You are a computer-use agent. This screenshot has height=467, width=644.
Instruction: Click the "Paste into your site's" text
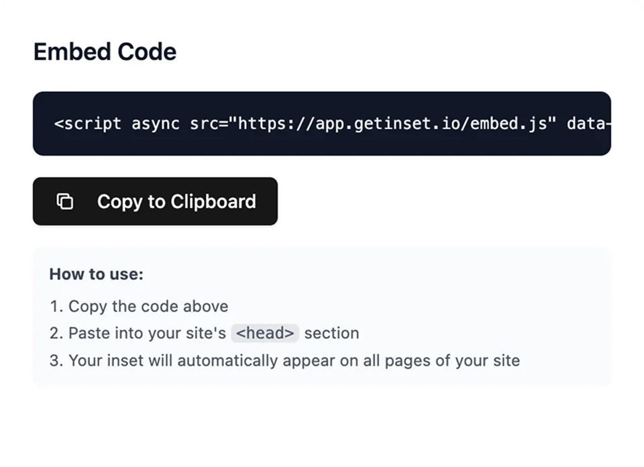pyautogui.click(x=147, y=333)
